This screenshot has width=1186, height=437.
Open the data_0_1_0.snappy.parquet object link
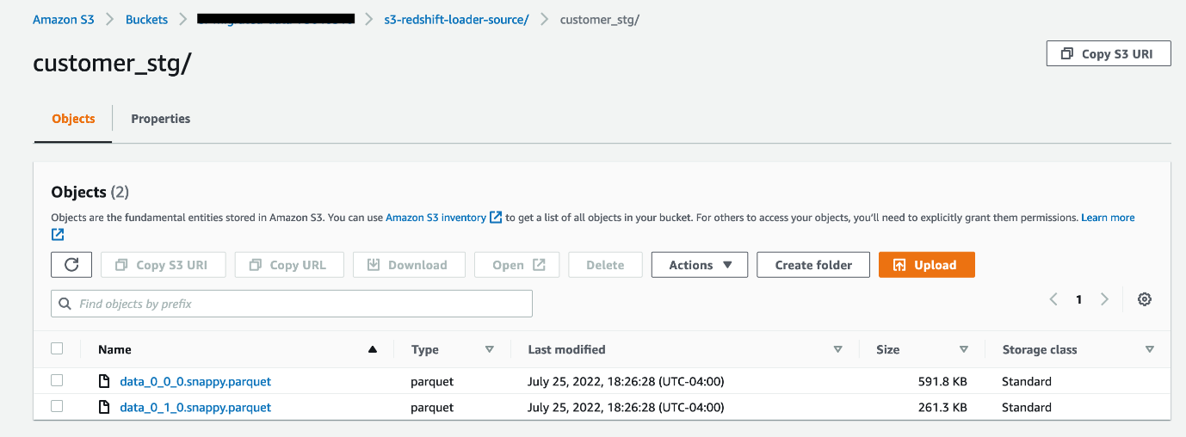pyautogui.click(x=195, y=407)
